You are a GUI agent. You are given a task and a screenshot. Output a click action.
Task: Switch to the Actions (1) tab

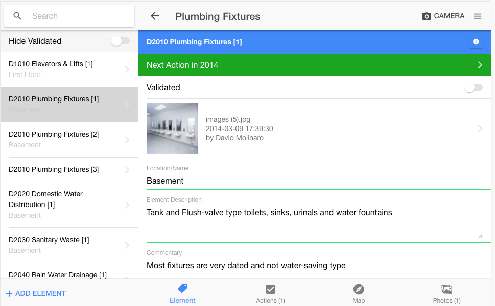point(270,293)
